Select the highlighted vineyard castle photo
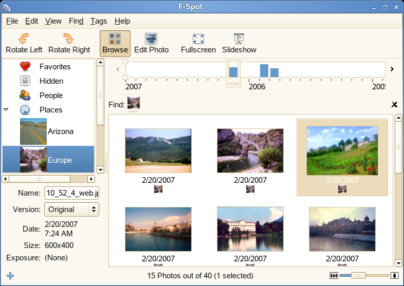This screenshot has height=286, width=404. (x=342, y=150)
